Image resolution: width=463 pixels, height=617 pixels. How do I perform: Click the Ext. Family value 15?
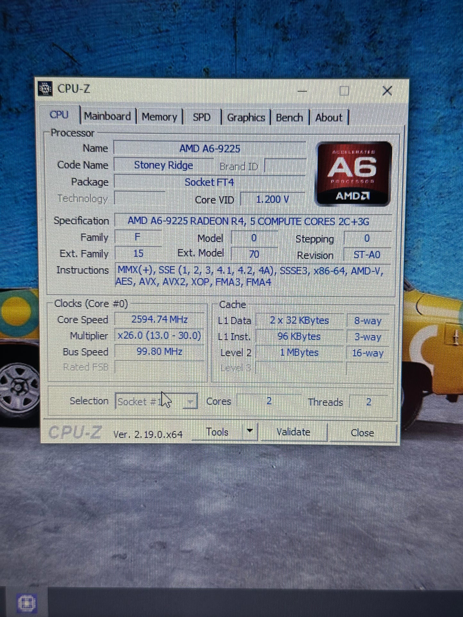[x=138, y=254]
